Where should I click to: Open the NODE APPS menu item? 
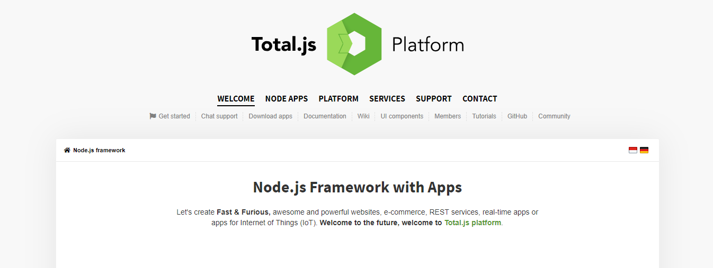click(x=287, y=99)
